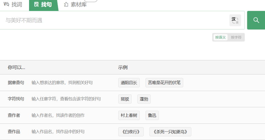Search by author 村上春树 example
Screen dimensions: 265x140
(129, 115)
